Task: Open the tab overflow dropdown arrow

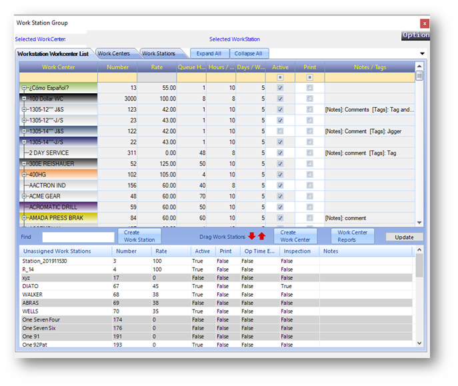Action: 422,54
